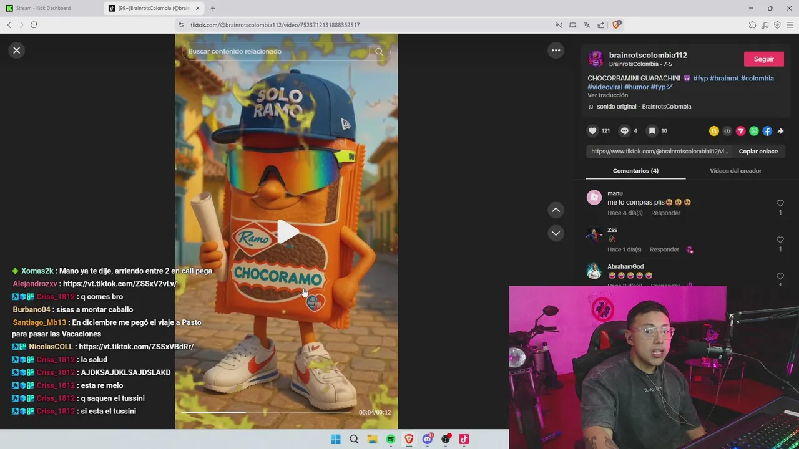Click the browser address bar URL

tap(275, 25)
